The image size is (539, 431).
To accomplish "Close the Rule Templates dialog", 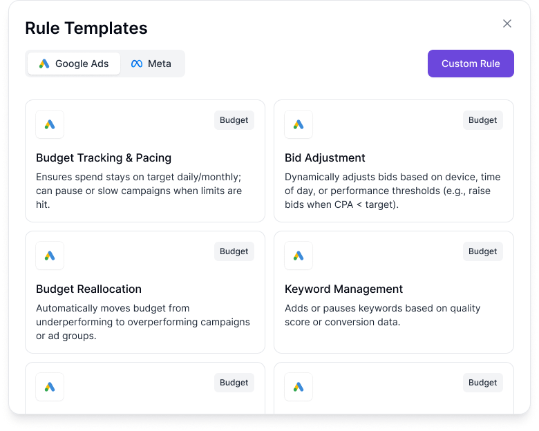I will tap(507, 23).
